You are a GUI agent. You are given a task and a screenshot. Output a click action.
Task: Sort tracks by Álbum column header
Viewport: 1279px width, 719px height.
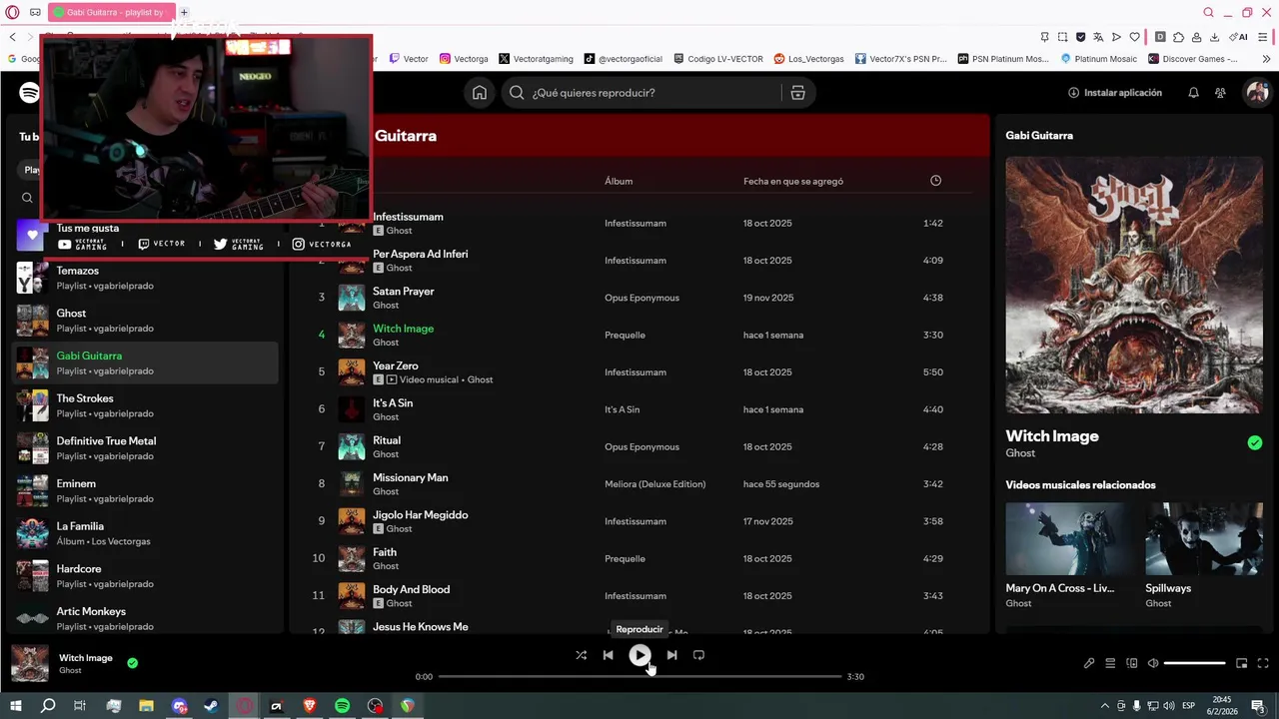pyautogui.click(x=619, y=181)
